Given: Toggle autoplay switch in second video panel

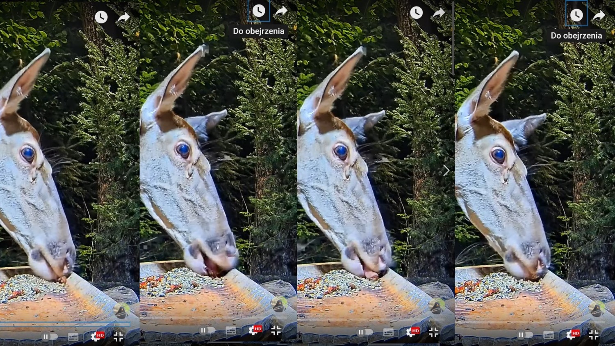Looking at the screenshot, I should click(207, 330).
